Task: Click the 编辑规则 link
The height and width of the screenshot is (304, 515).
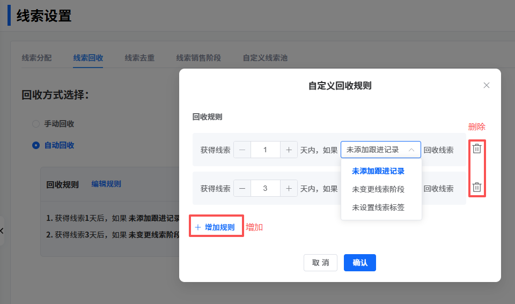Action: 106,184
